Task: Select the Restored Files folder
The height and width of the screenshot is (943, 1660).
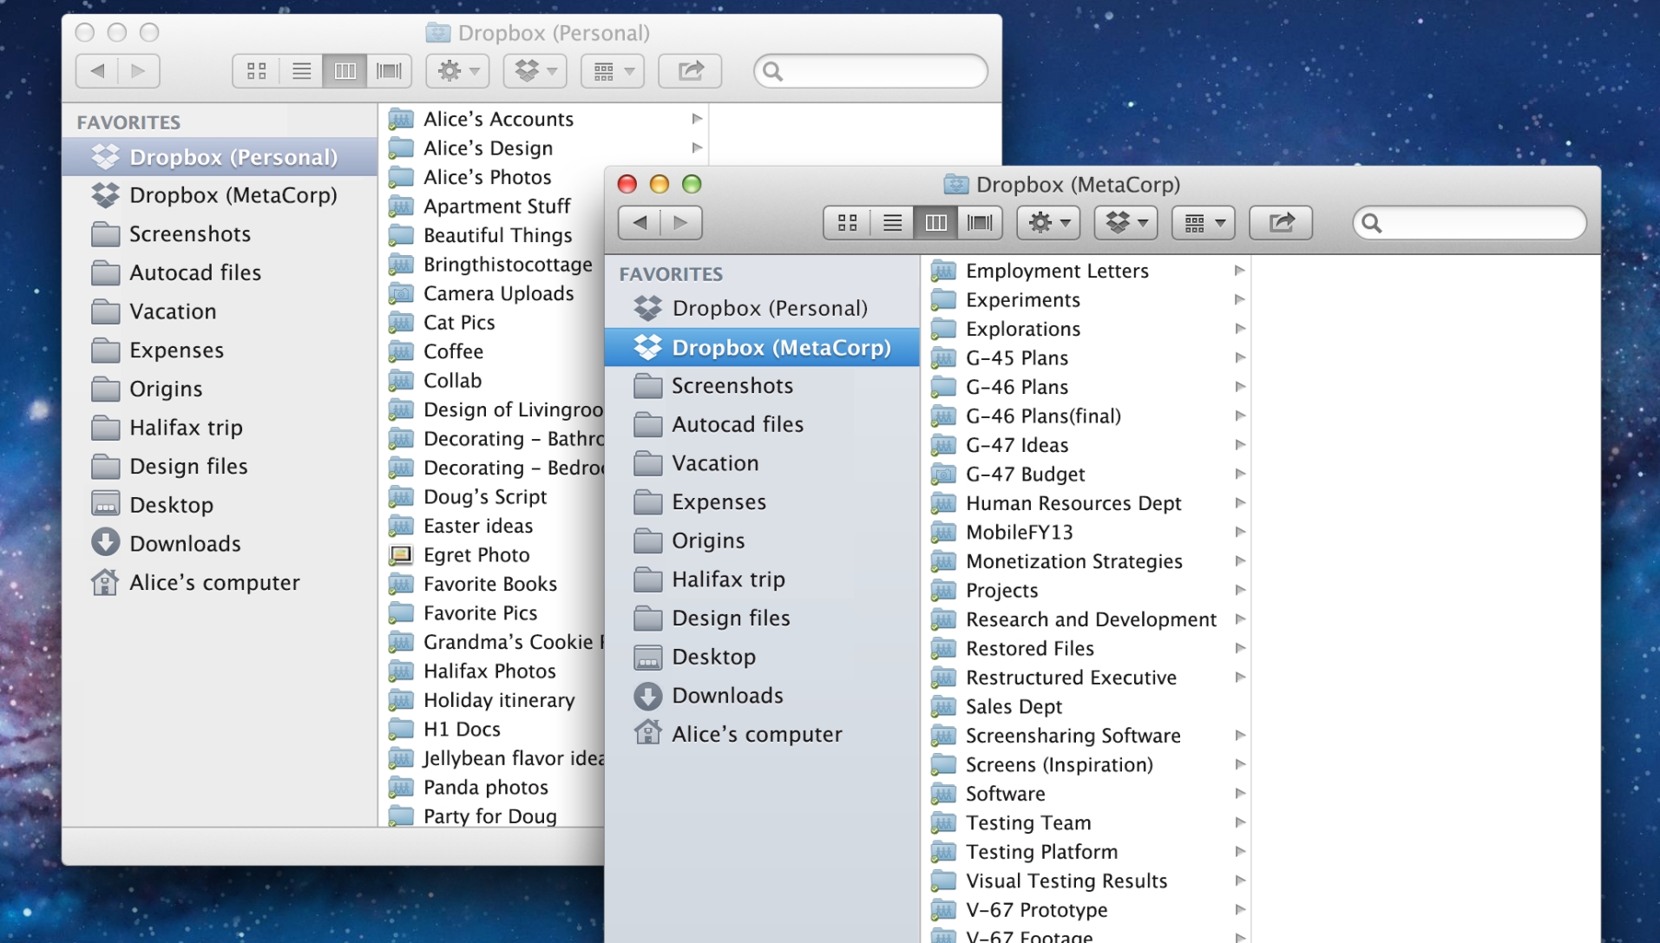Action: (1087, 649)
